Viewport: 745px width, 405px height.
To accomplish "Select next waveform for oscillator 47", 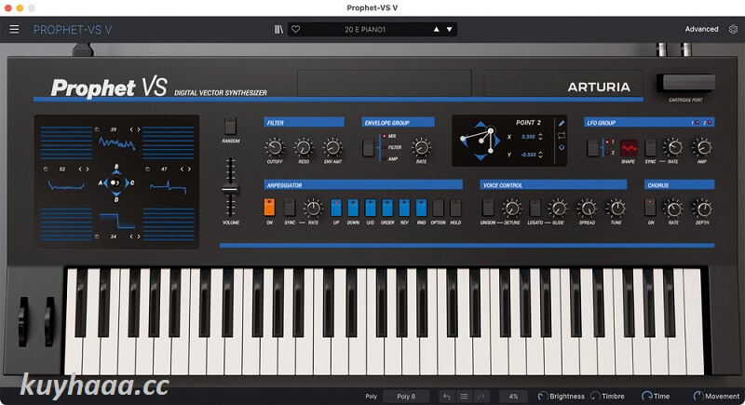I will point(189,169).
